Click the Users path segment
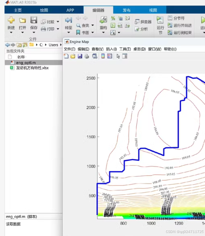 (x=53, y=45)
